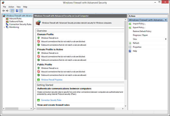Open the Help menu in menu bar
The width and height of the screenshot is (170, 116).
tap(25, 7)
